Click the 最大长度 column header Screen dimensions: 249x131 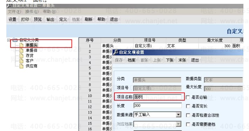[x=215, y=40]
